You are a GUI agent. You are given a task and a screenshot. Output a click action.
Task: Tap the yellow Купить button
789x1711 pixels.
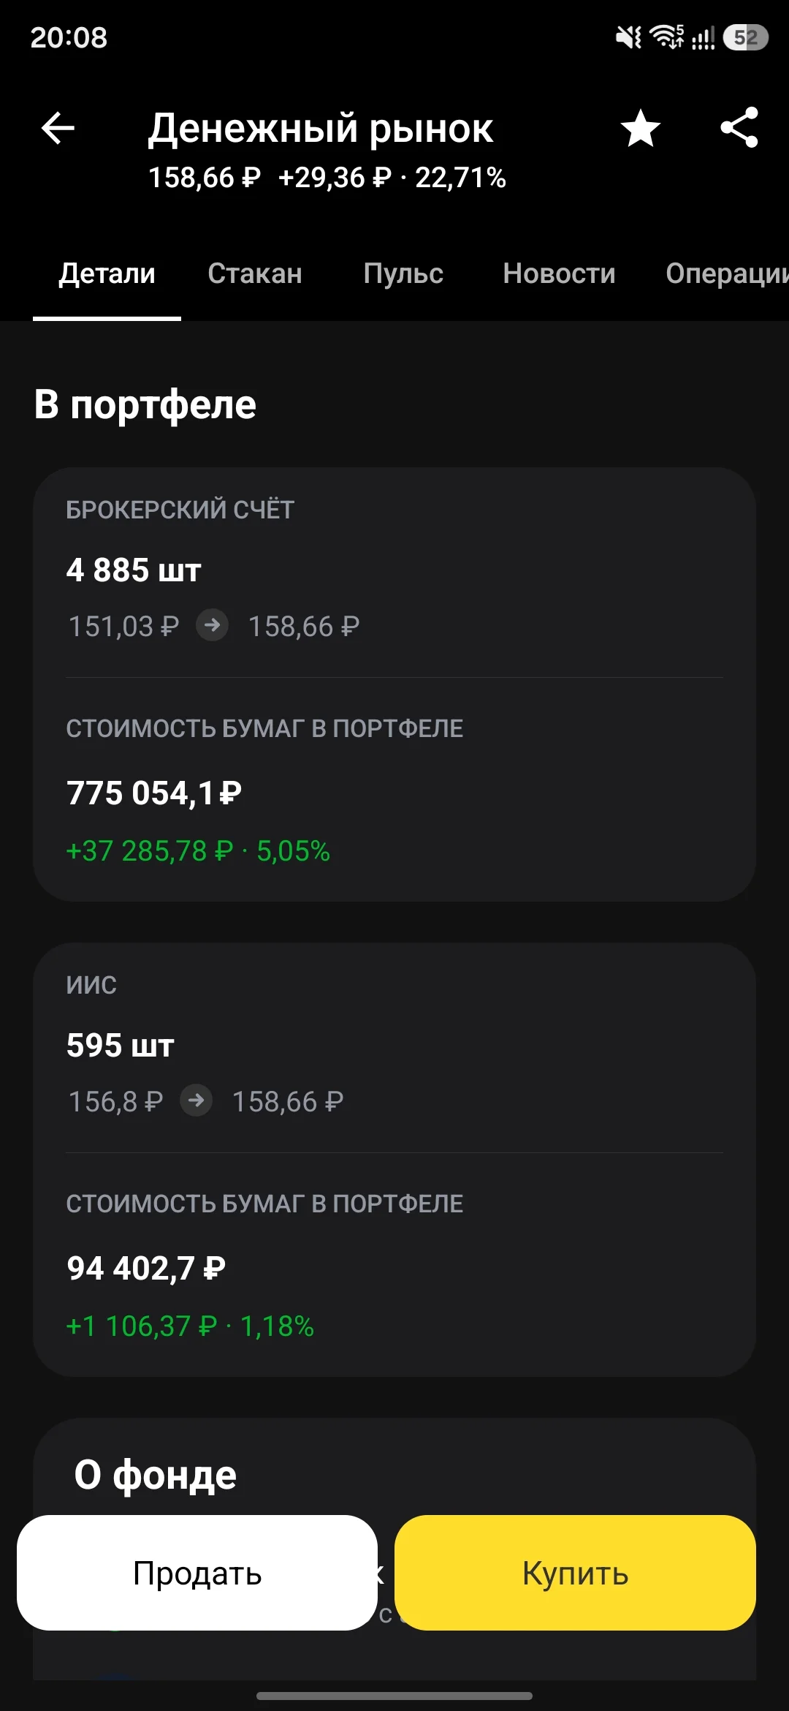(575, 1573)
